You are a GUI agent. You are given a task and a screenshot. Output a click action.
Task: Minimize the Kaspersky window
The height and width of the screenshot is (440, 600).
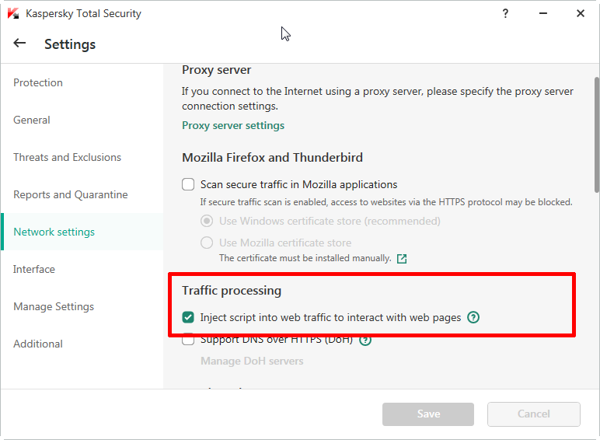[x=543, y=13]
